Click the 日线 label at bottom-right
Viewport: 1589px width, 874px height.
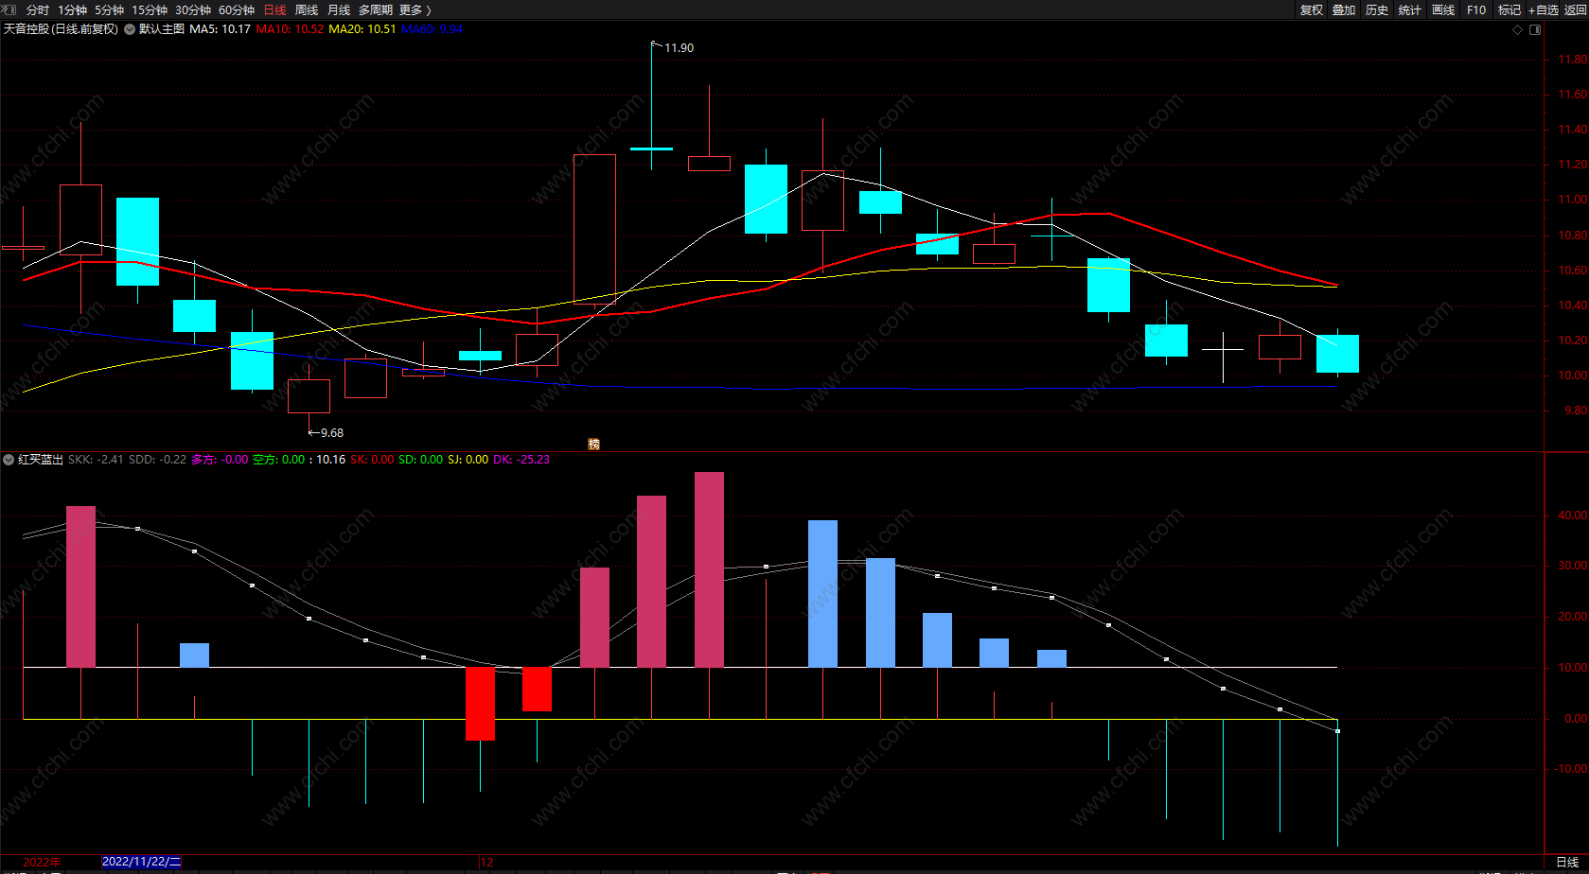click(x=1567, y=863)
